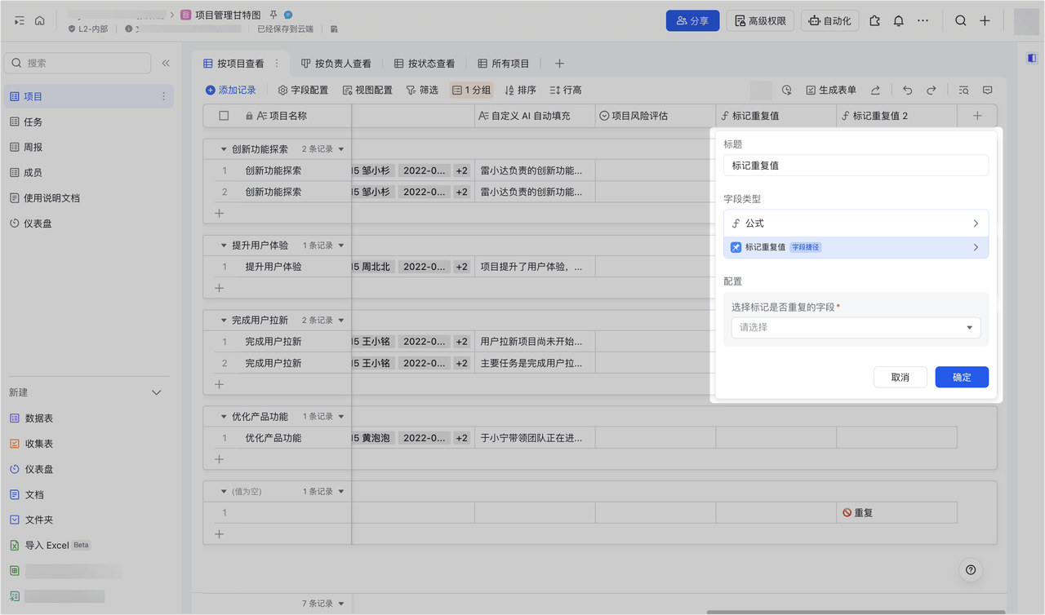This screenshot has width=1045, height=615.
Task: Click 取消 in field dialog
Action: [x=900, y=377]
